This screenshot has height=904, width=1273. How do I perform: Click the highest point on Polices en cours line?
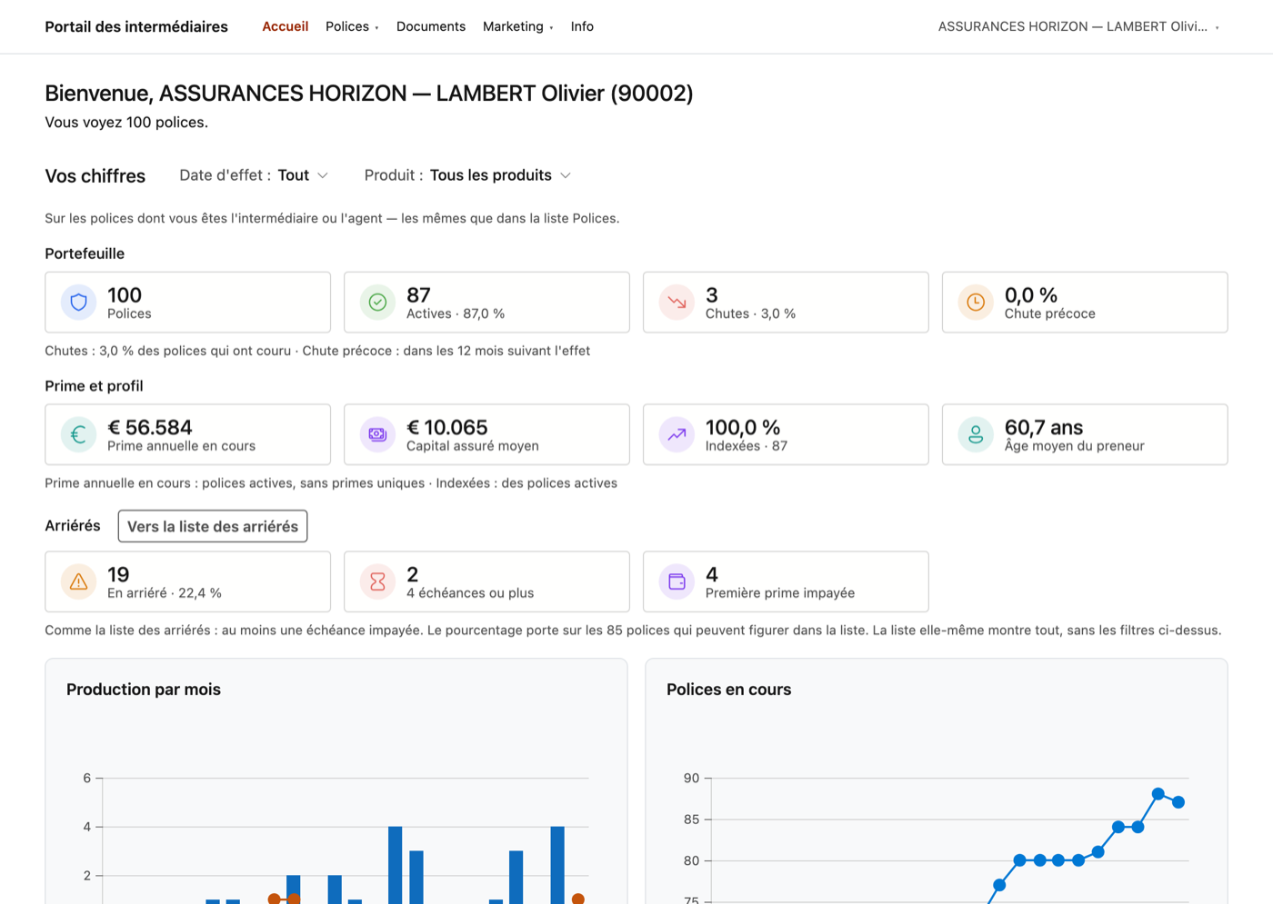(x=1158, y=794)
